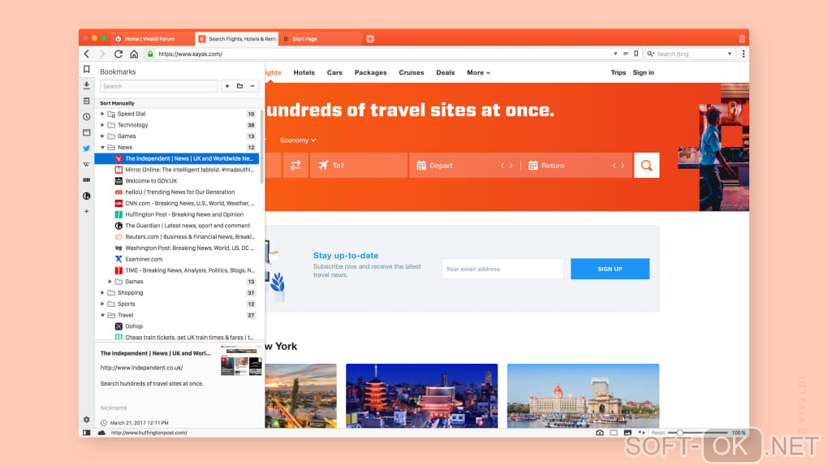Open the Twitter web panel
Image resolution: width=828 pixels, height=466 pixels.
click(87, 149)
